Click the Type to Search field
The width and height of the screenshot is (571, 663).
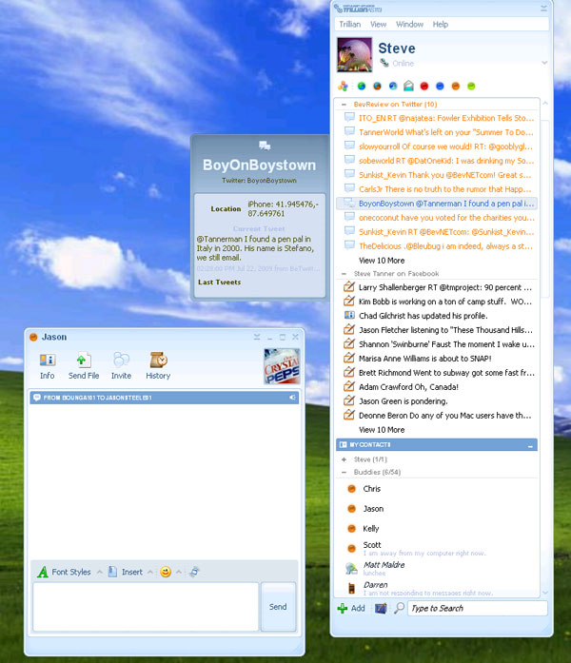478,609
